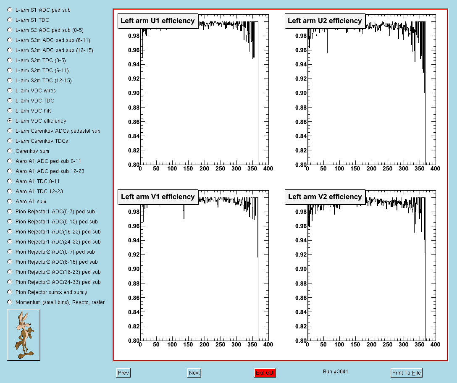Click the Left arm U1 efficiency title
This screenshot has width=457, height=383.
tap(158, 21)
